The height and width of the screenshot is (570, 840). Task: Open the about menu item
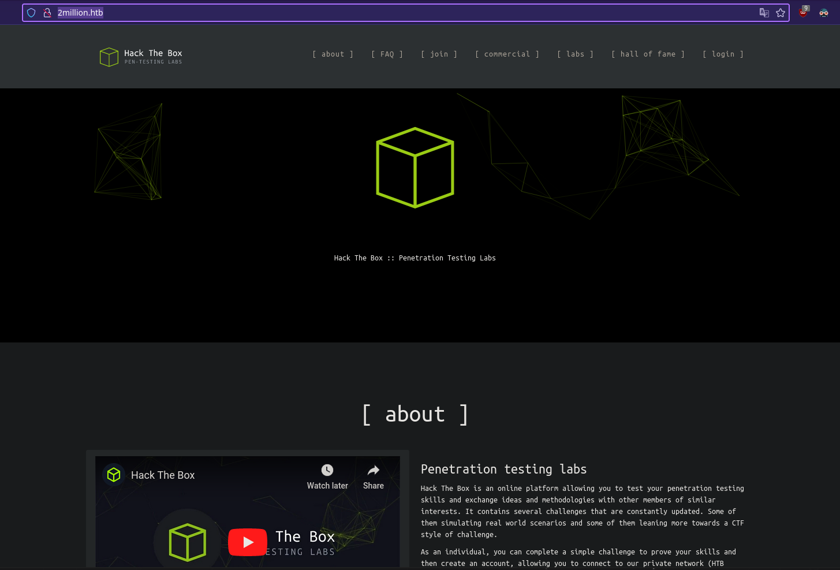[333, 54]
